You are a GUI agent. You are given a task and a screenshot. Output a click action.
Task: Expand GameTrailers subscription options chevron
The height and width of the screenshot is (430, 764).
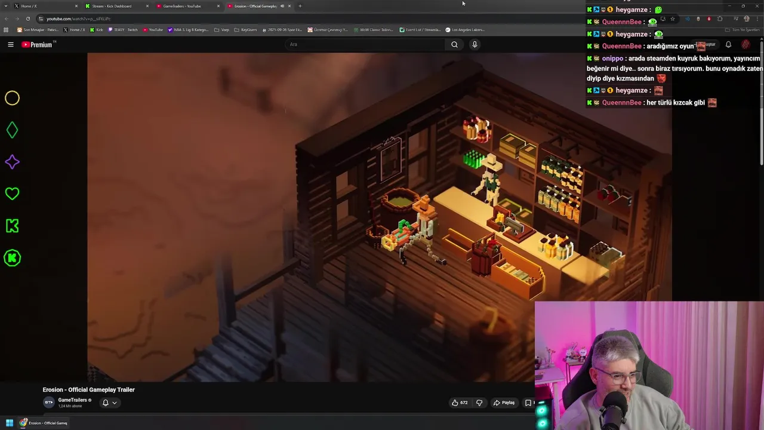(115, 403)
